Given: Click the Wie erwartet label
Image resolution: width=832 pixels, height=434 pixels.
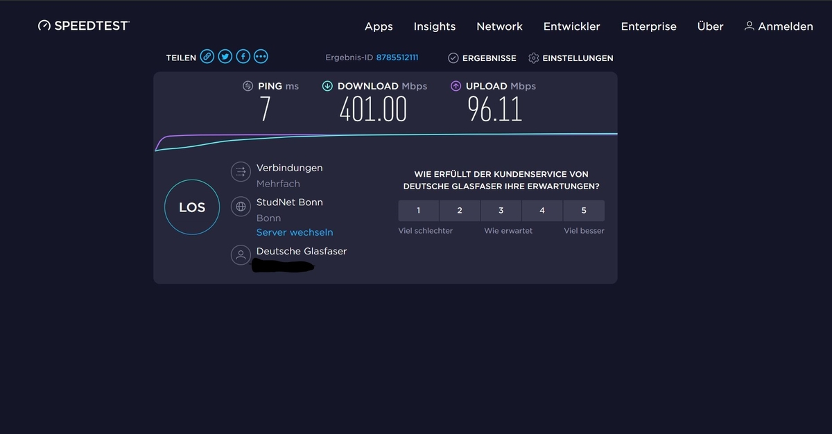Looking at the screenshot, I should coord(508,230).
